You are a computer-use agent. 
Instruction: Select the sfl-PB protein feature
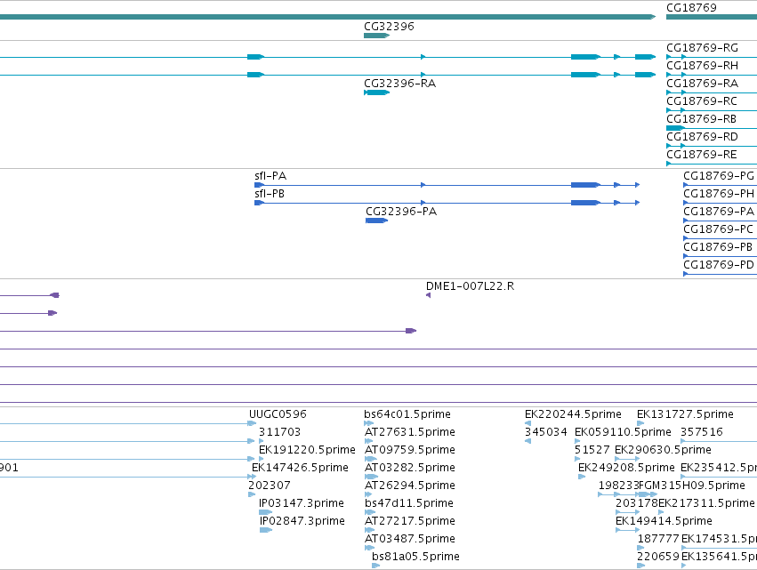coord(270,194)
